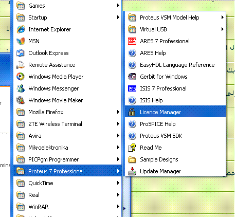Click the PICPgm Programmer text label
The height and width of the screenshot is (217, 236).
53,159
